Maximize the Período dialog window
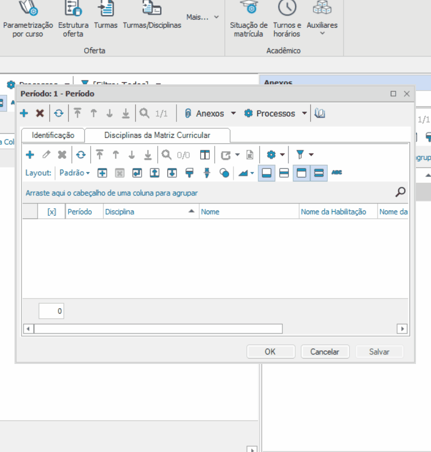The image size is (431, 452). [393, 94]
